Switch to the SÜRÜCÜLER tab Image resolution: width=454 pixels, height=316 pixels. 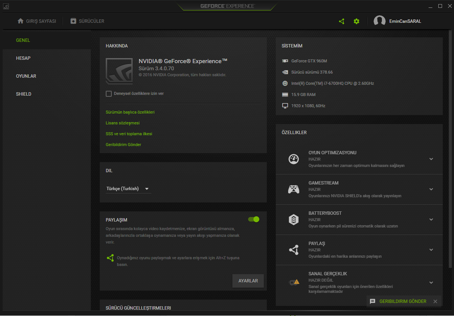(x=87, y=21)
